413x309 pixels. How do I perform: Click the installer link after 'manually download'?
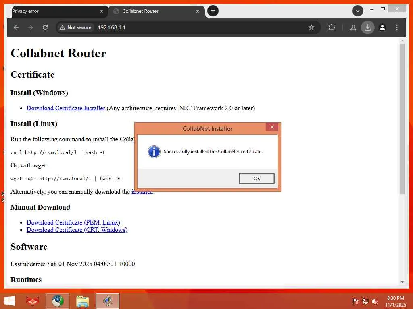142,192
